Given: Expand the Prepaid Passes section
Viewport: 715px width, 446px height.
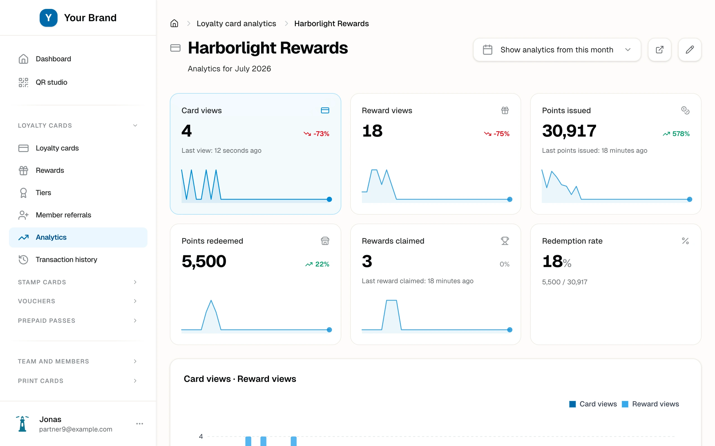Looking at the screenshot, I should click(x=78, y=320).
